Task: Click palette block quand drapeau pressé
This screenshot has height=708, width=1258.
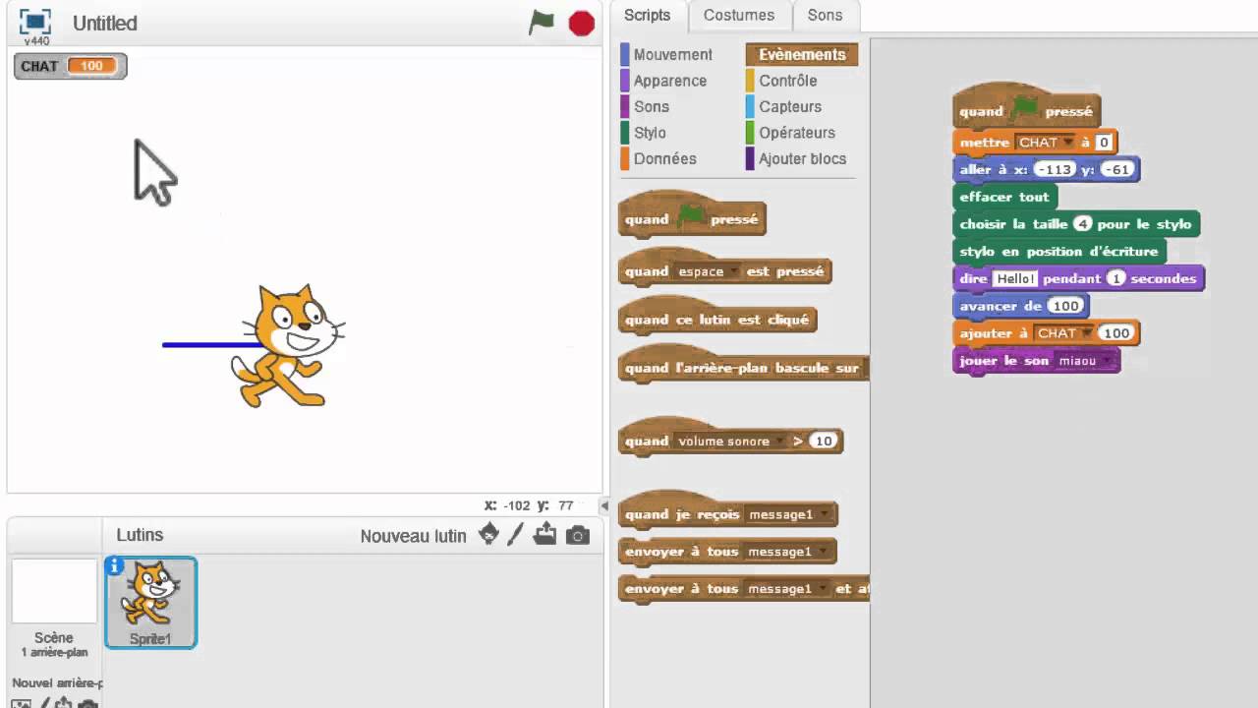Action: (x=692, y=217)
